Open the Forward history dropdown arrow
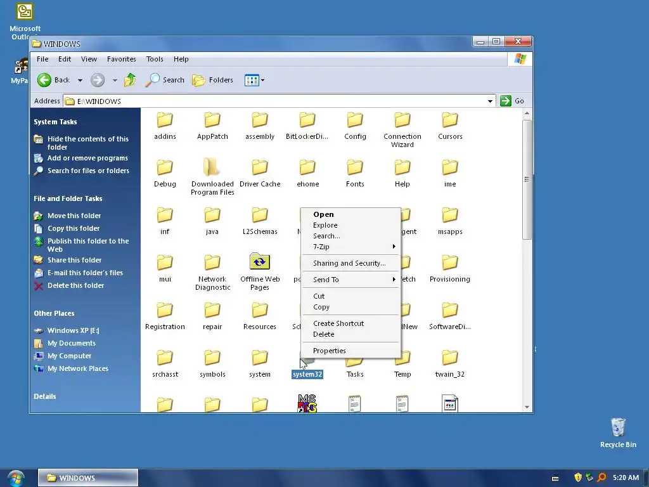Image resolution: width=649 pixels, height=487 pixels. 115,81
